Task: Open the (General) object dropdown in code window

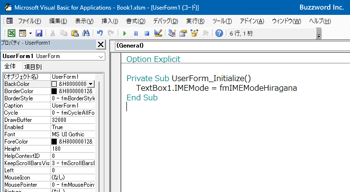Action: click(232, 46)
